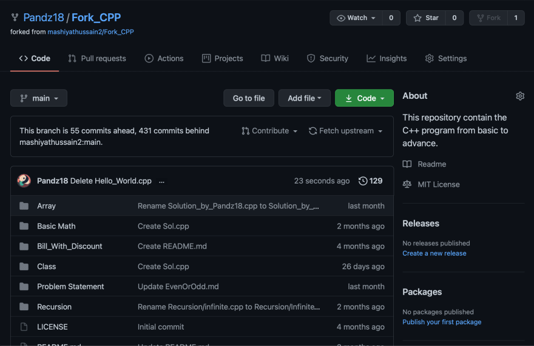Open the Bill_With_Discount folder
This screenshot has width=534, height=346.
tap(69, 246)
